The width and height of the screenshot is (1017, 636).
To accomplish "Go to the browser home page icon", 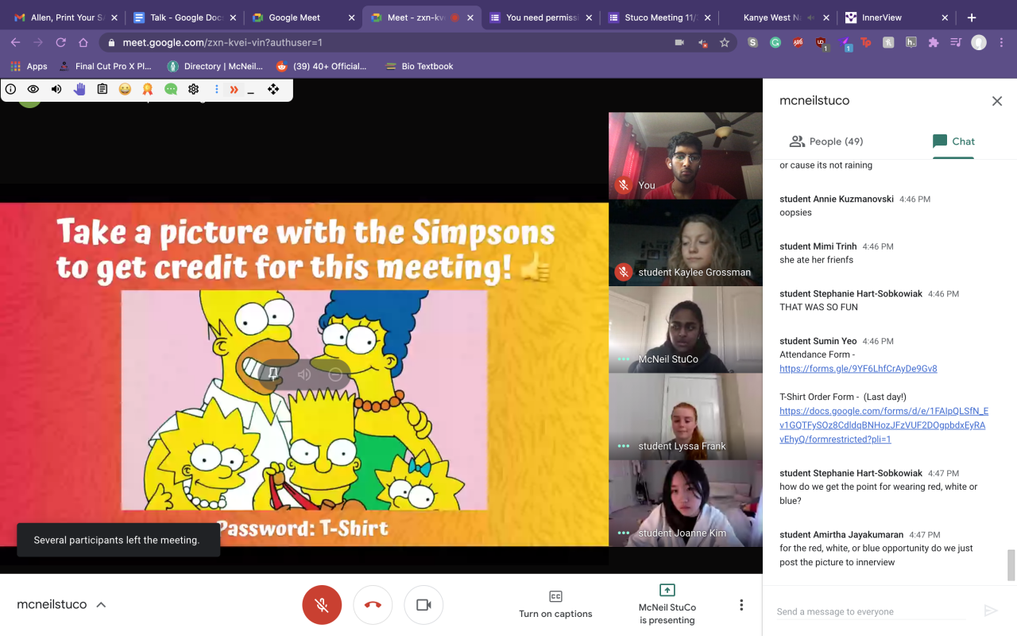I will 83,43.
